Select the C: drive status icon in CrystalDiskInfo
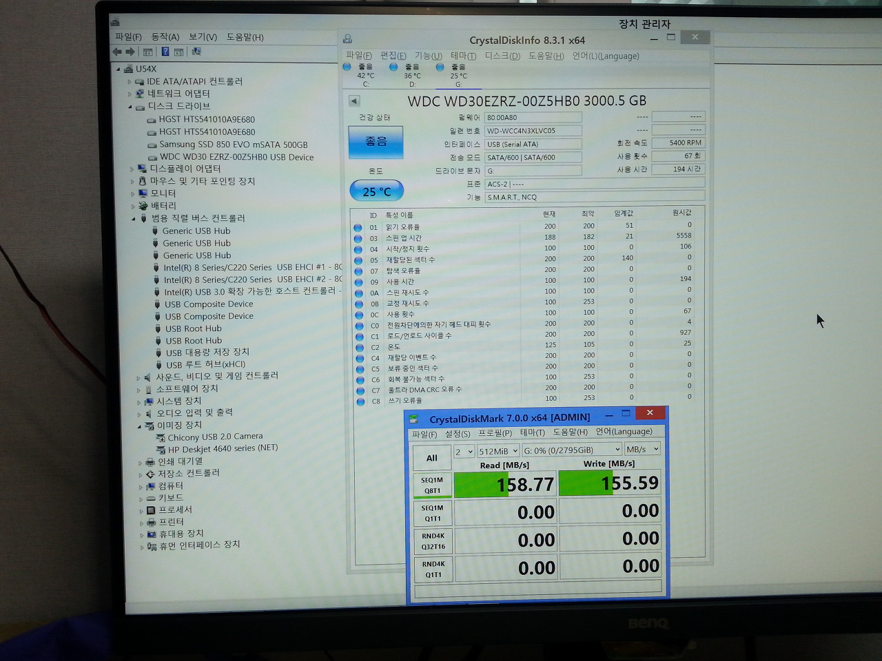This screenshot has width=882, height=661. pyautogui.click(x=347, y=67)
